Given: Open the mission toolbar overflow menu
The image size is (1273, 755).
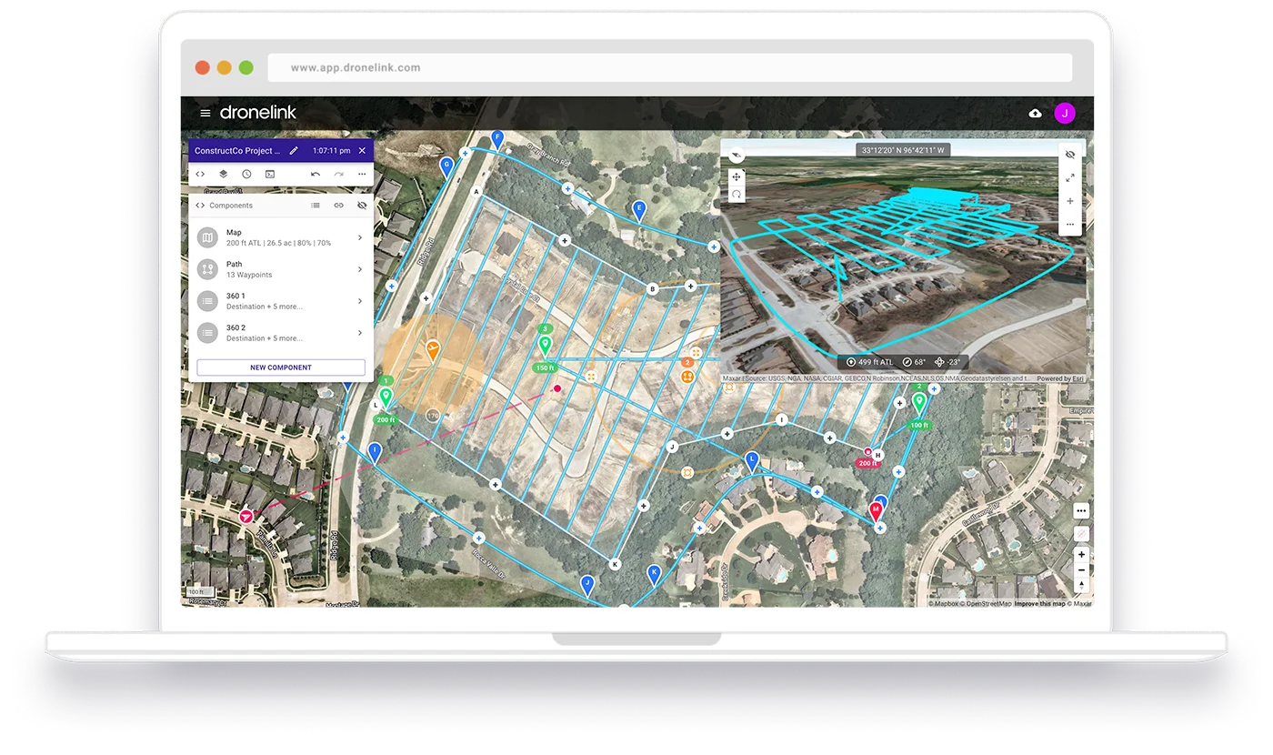Looking at the screenshot, I should [x=361, y=174].
